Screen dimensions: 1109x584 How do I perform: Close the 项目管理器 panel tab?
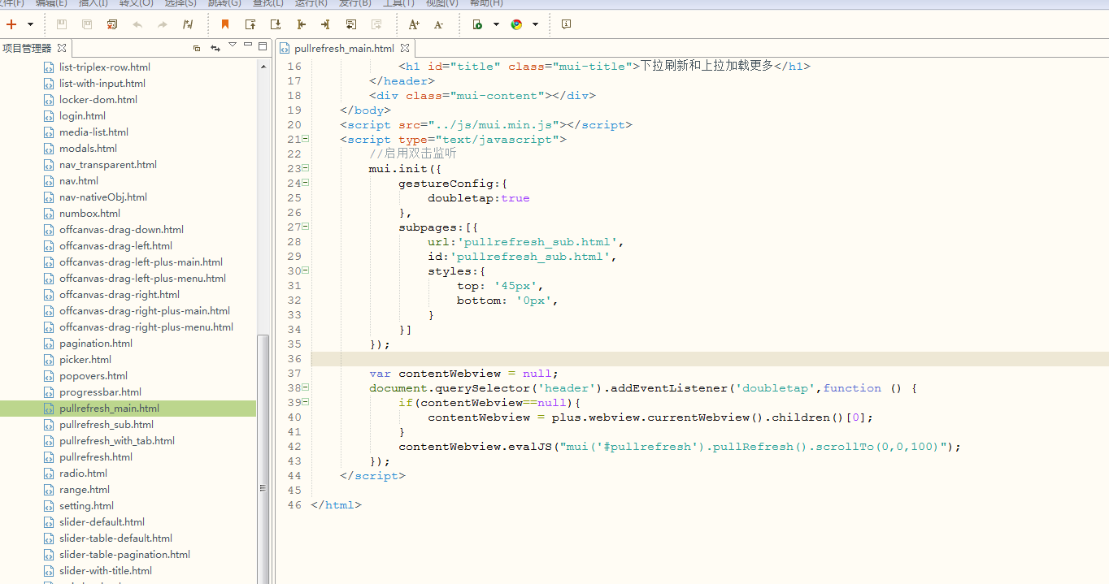(x=62, y=48)
